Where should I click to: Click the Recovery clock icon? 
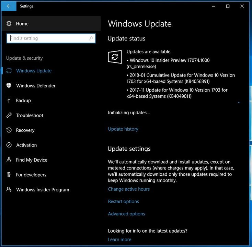(x=9, y=130)
